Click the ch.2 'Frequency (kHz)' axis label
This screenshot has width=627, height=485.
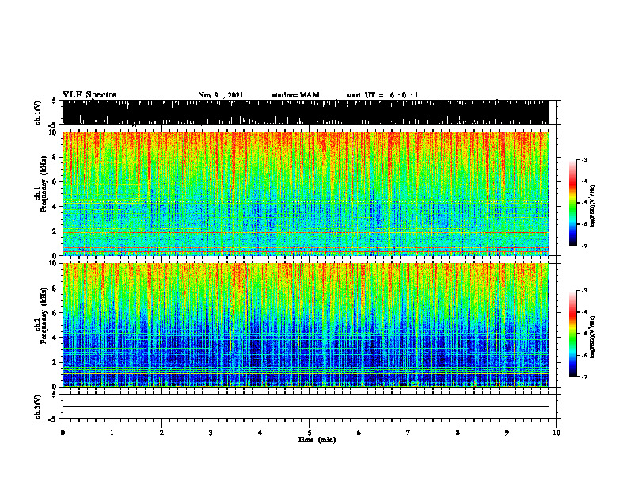[x=44, y=315]
